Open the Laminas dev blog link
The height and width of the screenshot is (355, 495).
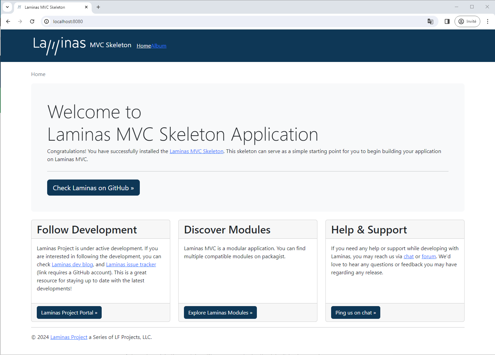click(x=72, y=264)
